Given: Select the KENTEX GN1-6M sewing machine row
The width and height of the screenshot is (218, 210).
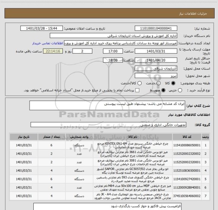Looking at the screenshot, I should [x=109, y=145].
